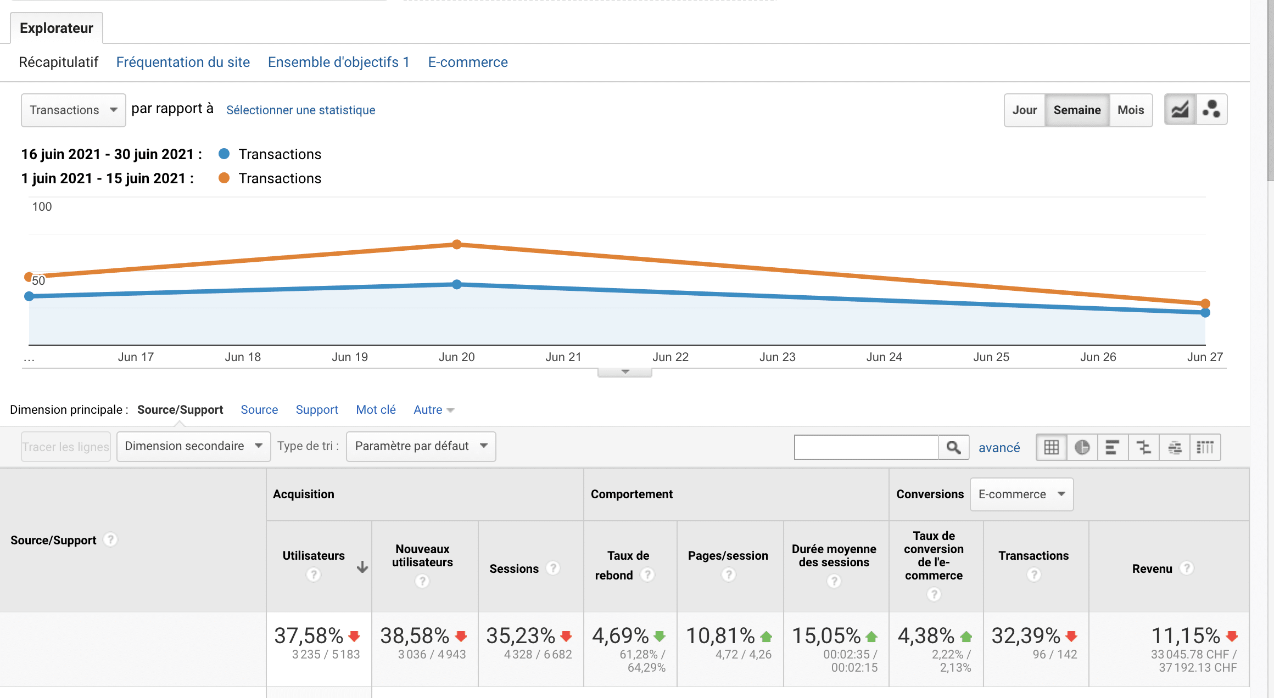Open Dimension secondaire dropdown

coord(193,446)
